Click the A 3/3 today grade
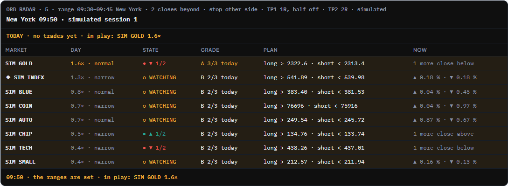The image size is (508, 186). tap(219, 64)
